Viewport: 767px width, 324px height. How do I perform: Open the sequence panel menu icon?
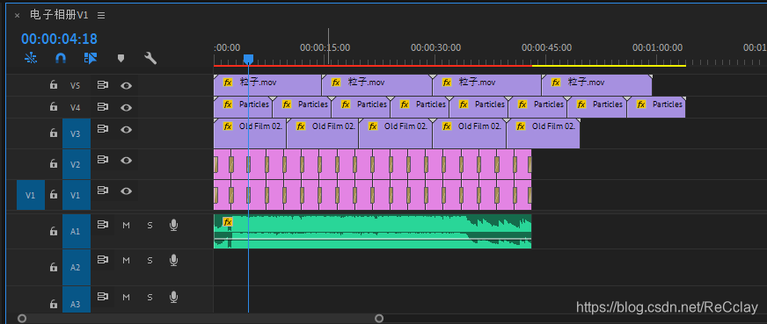point(101,16)
